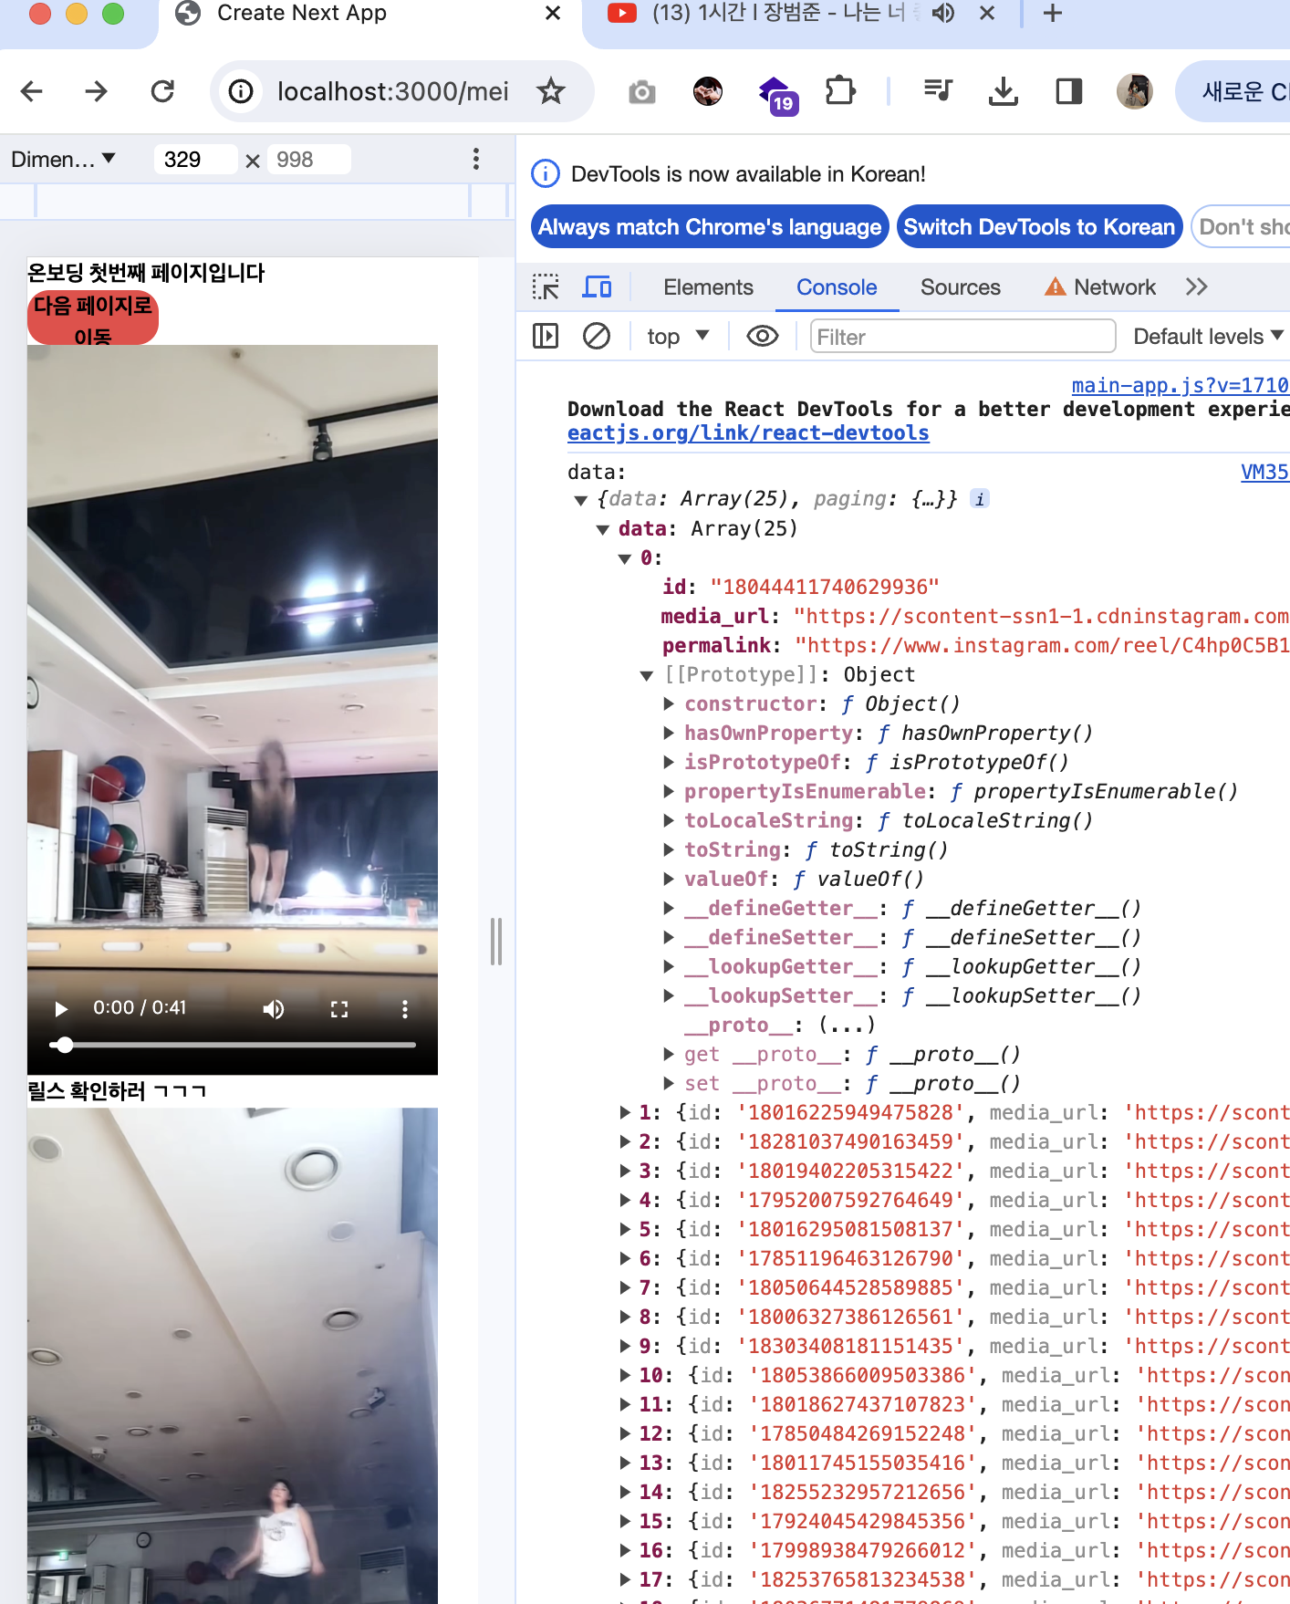Screen dimensions: 1290x1604
Task: Mute the YouTube tab audio icon
Action: (942, 13)
